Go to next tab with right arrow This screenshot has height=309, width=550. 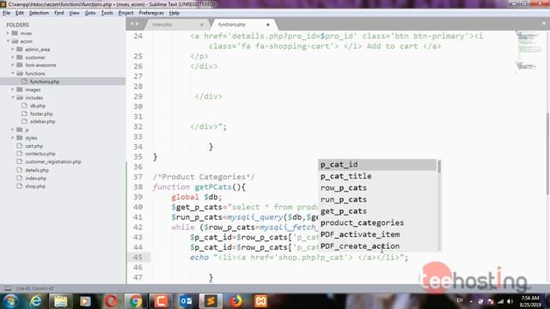pos(137,24)
